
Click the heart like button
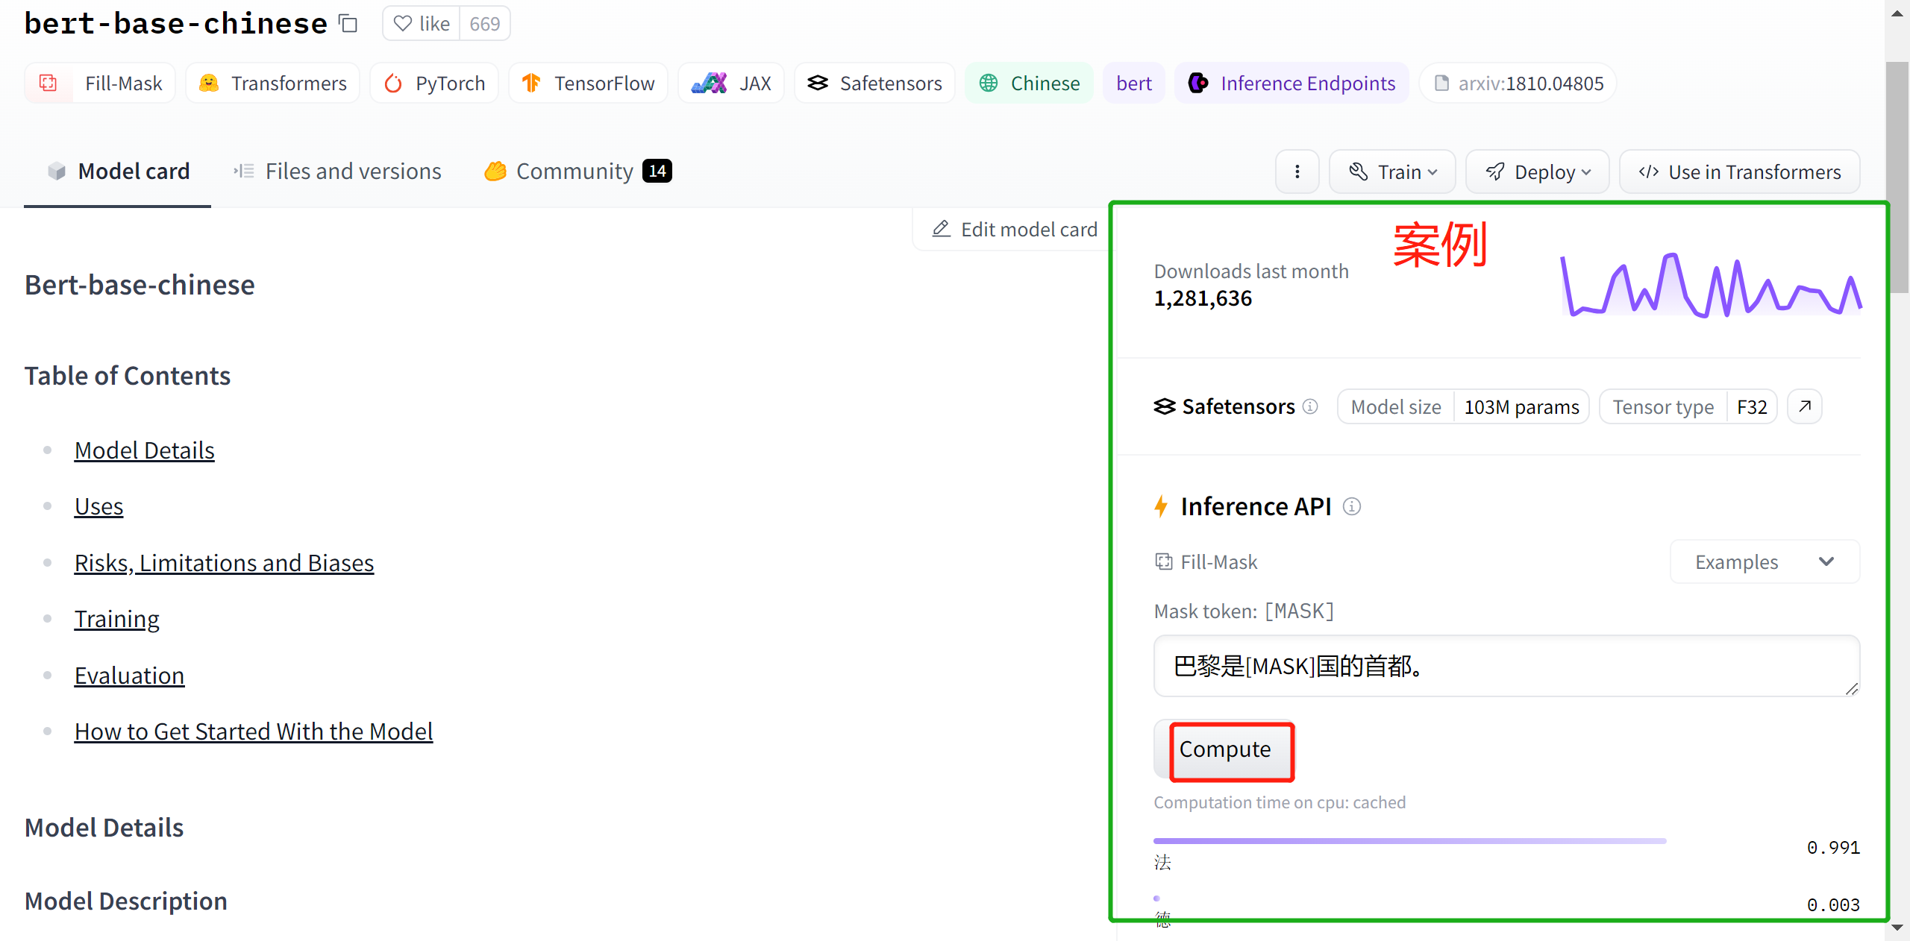point(422,24)
